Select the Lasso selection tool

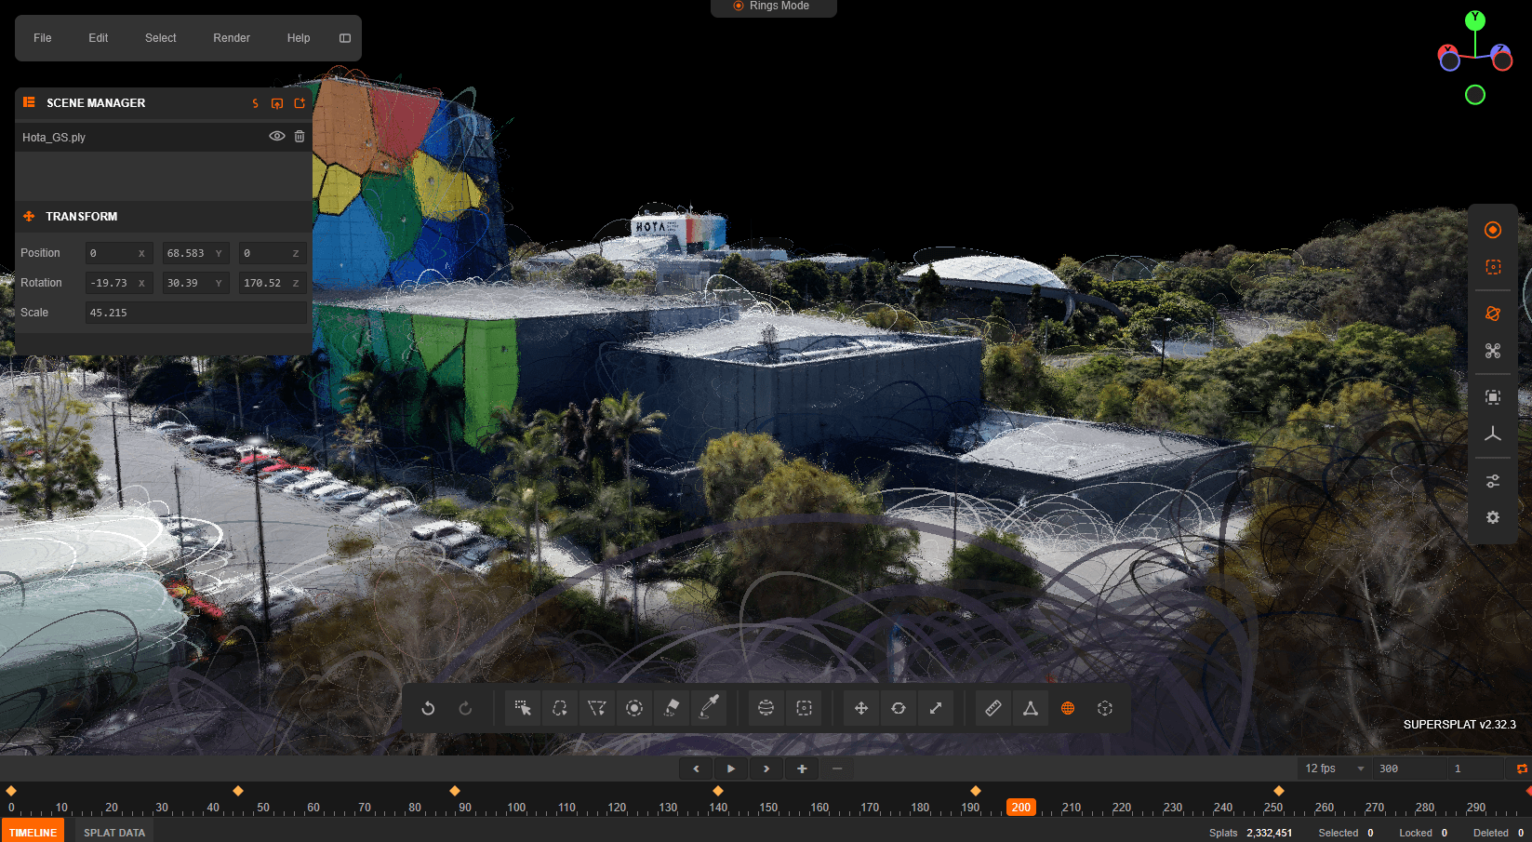560,708
